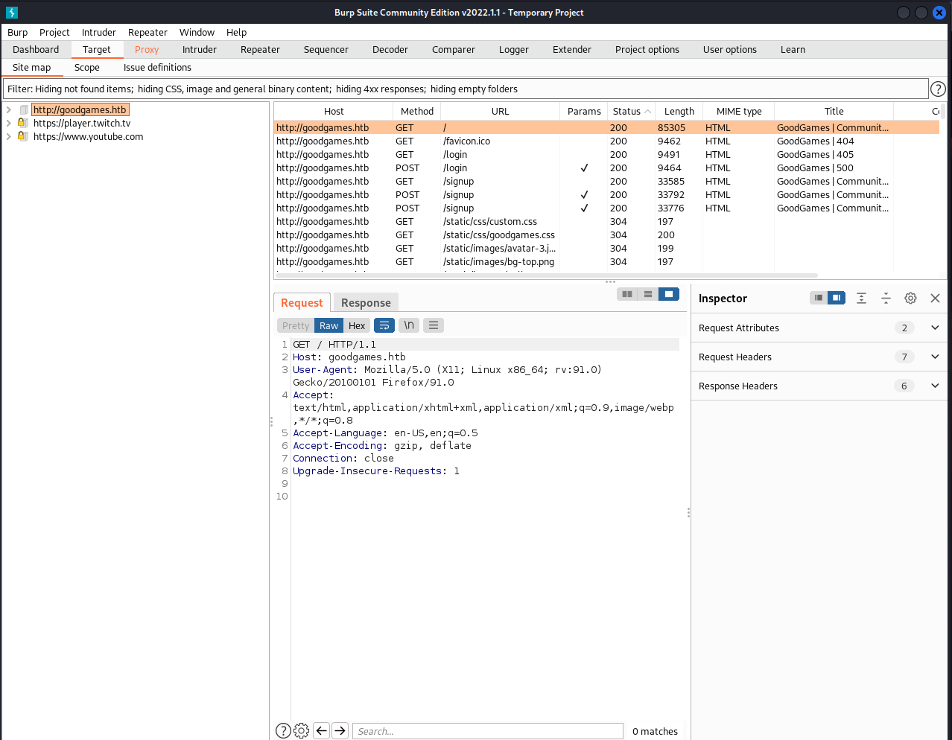952x740 pixels.
Task: Open Inspector settings gear
Action: tap(910, 298)
